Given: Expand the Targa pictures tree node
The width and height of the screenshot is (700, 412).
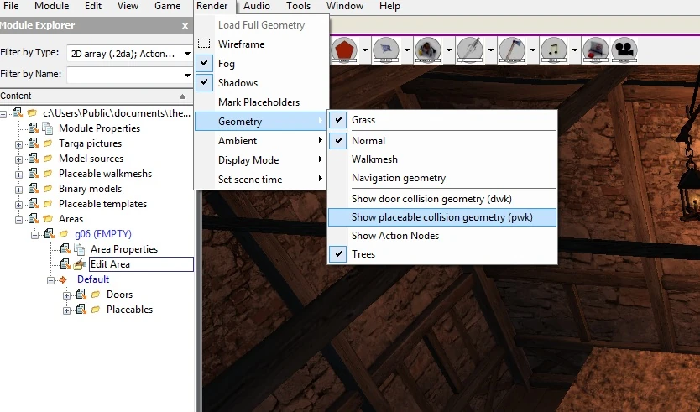Looking at the screenshot, I should [18, 144].
